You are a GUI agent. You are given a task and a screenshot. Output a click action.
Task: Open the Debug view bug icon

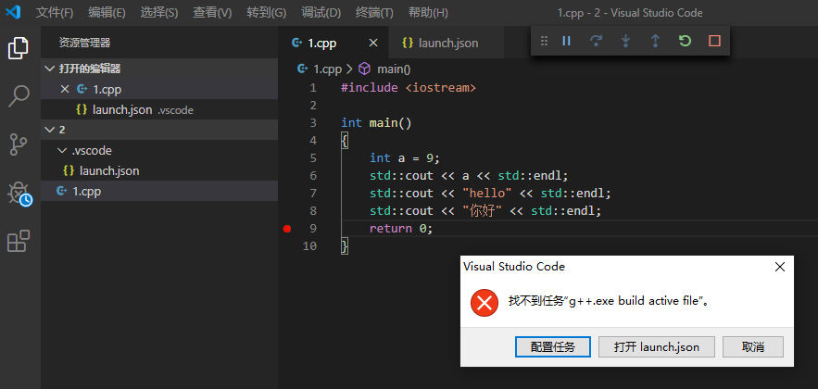19,193
